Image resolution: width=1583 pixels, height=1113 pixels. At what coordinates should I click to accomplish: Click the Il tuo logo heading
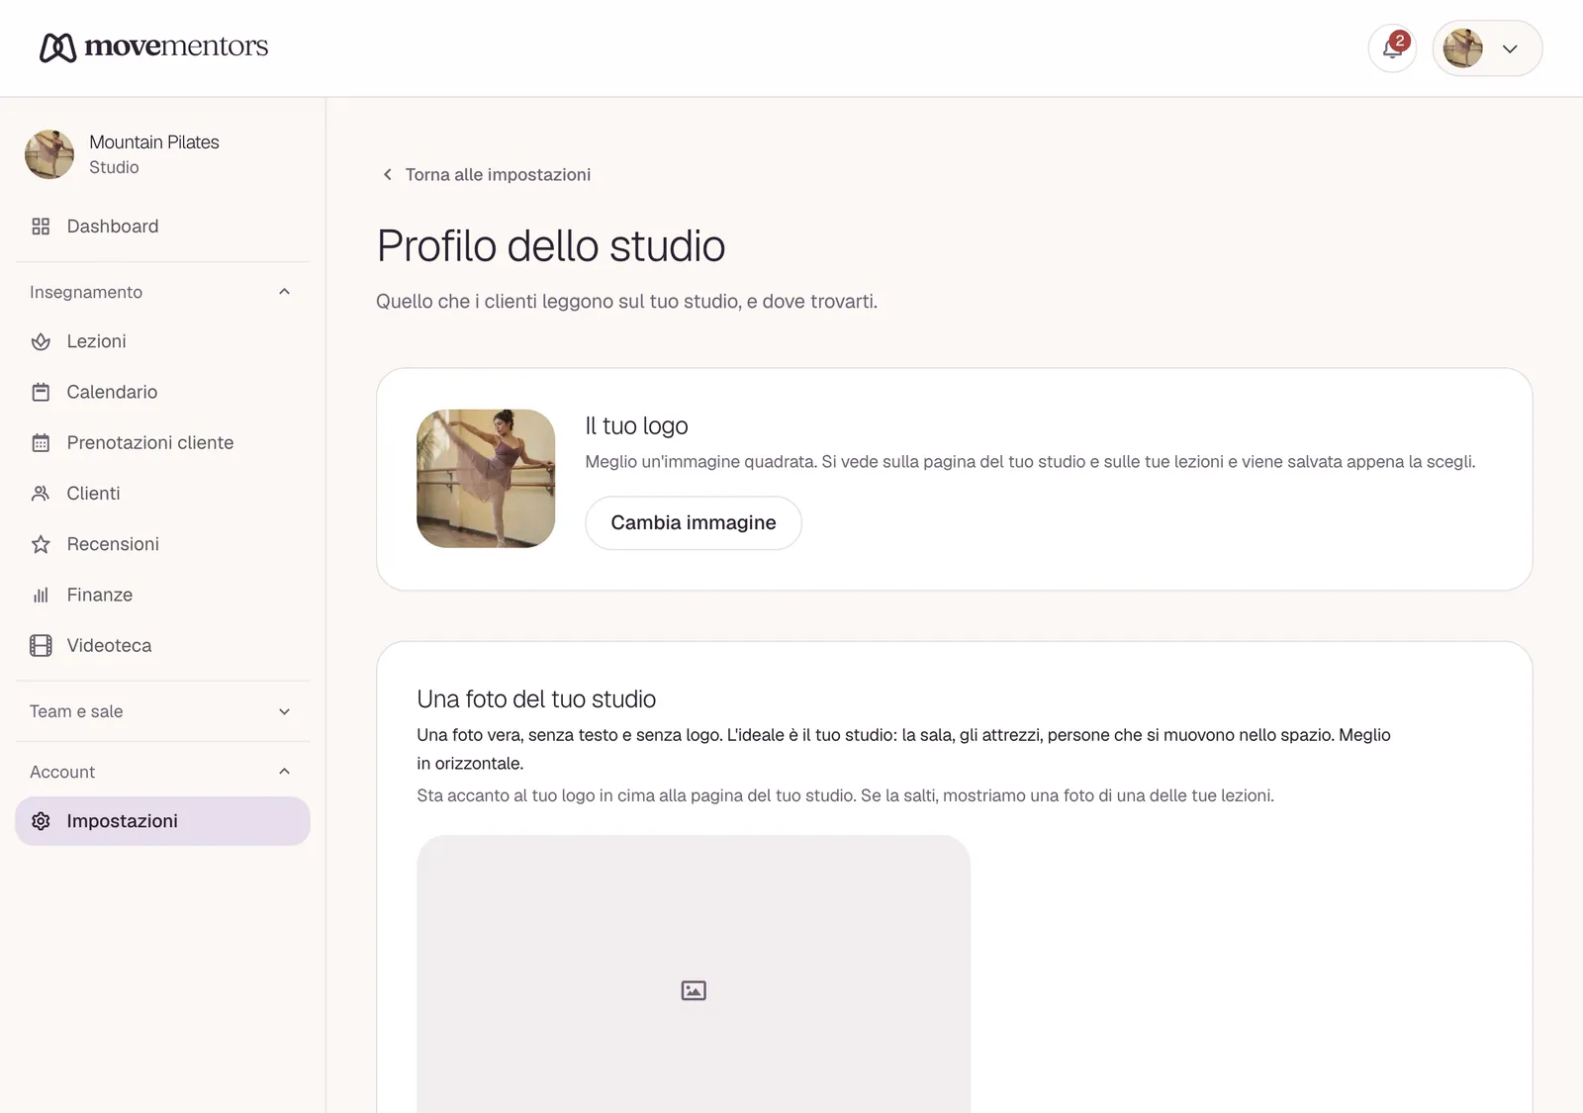click(x=636, y=425)
